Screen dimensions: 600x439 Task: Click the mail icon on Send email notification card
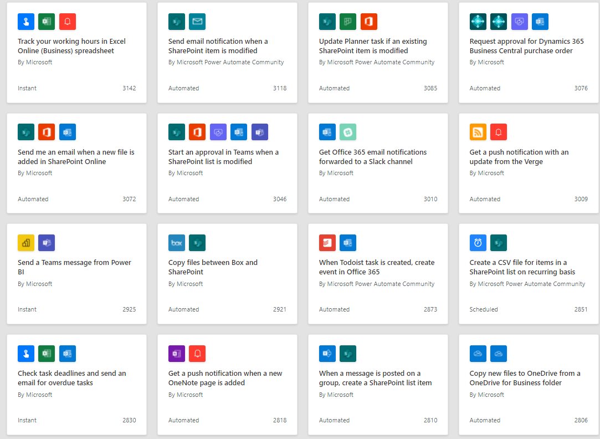[x=197, y=22]
